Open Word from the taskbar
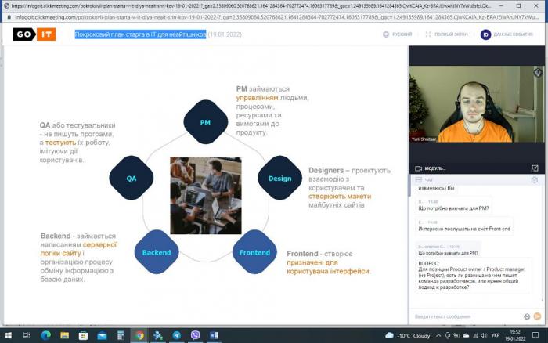Screen dimensions: 548x343 [x=214, y=335]
